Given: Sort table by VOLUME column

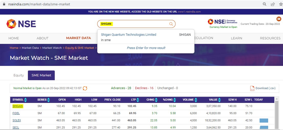Looking at the screenshot, I should point(196,100).
